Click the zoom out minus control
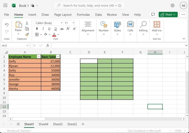This screenshot has width=189, height=133. tap(170, 131)
